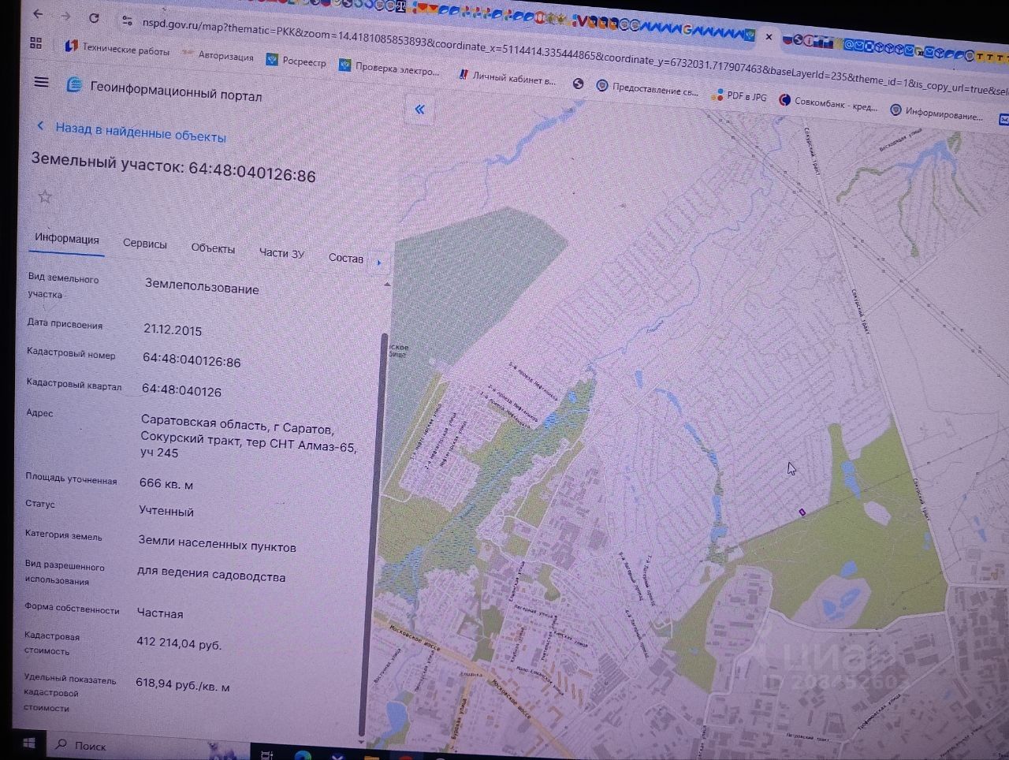The width and height of the screenshot is (1009, 760).
Task: Go back to the previous browser page
Action: click(x=38, y=14)
